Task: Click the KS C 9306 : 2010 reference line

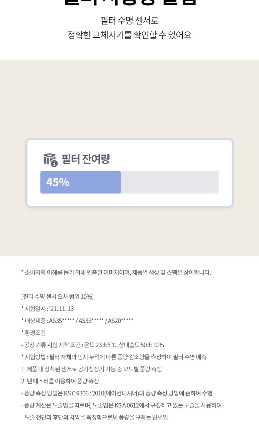Action: [117, 393]
